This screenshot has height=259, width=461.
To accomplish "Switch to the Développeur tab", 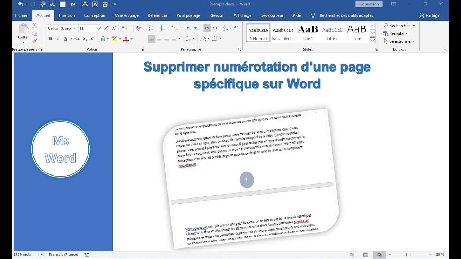I will (272, 15).
